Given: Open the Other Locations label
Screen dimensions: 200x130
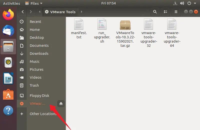Looking at the screenshot, I should pyautogui.click(x=43, y=114).
